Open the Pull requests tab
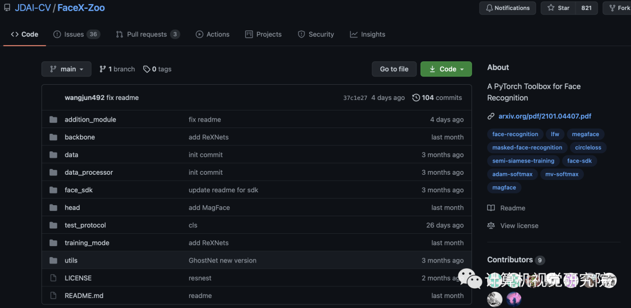 point(147,34)
